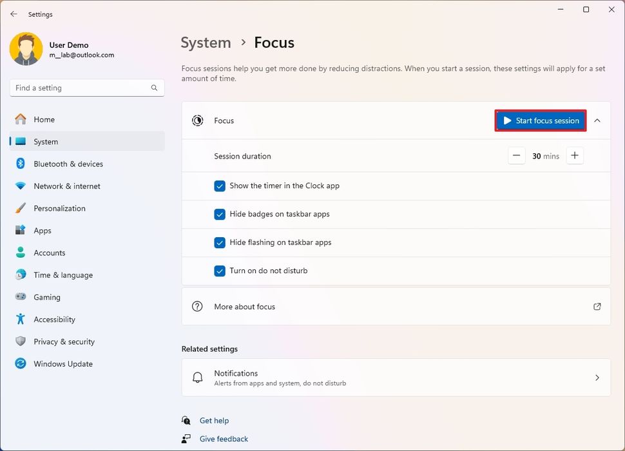Image resolution: width=625 pixels, height=451 pixels.
Task: Open the Give feedback link
Action: 223,439
